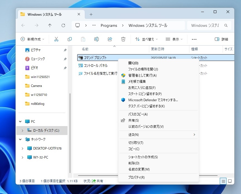Choose パスのコピー(A)
The width and height of the screenshot is (241, 194).
(159, 114)
